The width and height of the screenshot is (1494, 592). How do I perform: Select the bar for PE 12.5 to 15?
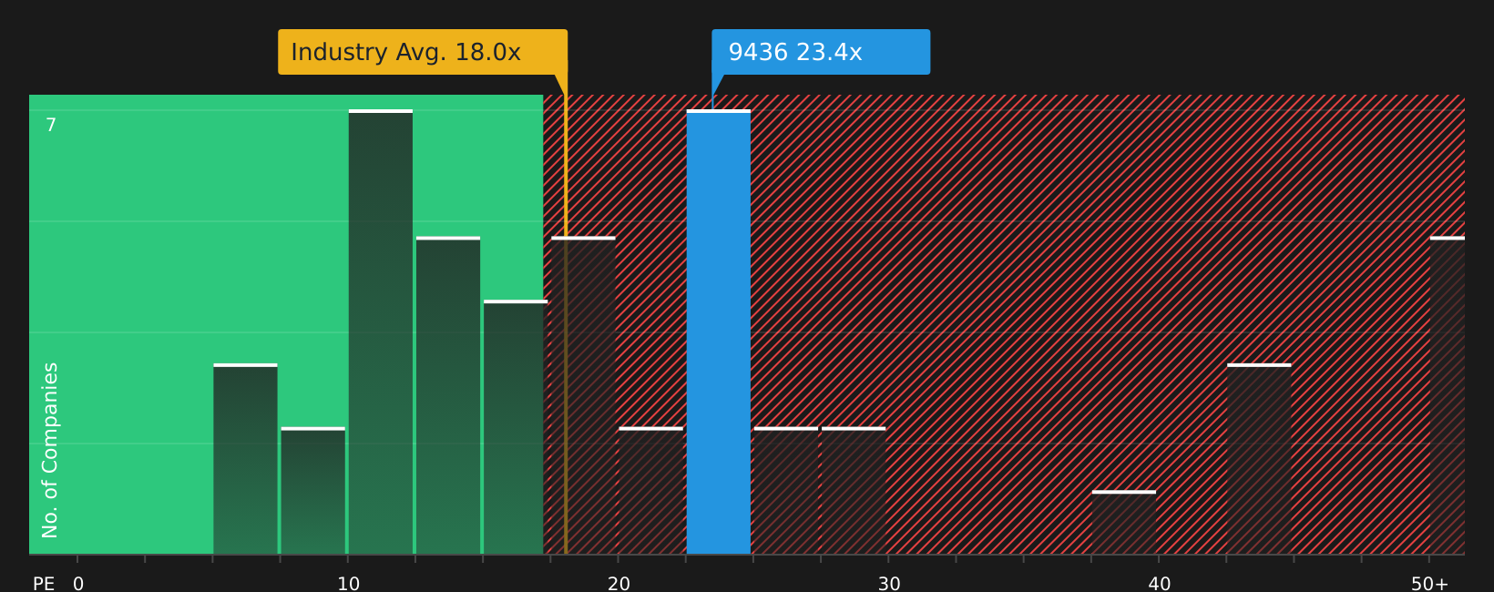[x=448, y=395]
